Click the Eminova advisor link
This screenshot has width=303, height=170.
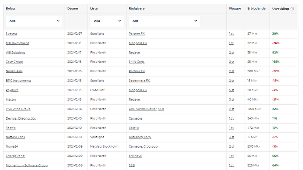135,156
